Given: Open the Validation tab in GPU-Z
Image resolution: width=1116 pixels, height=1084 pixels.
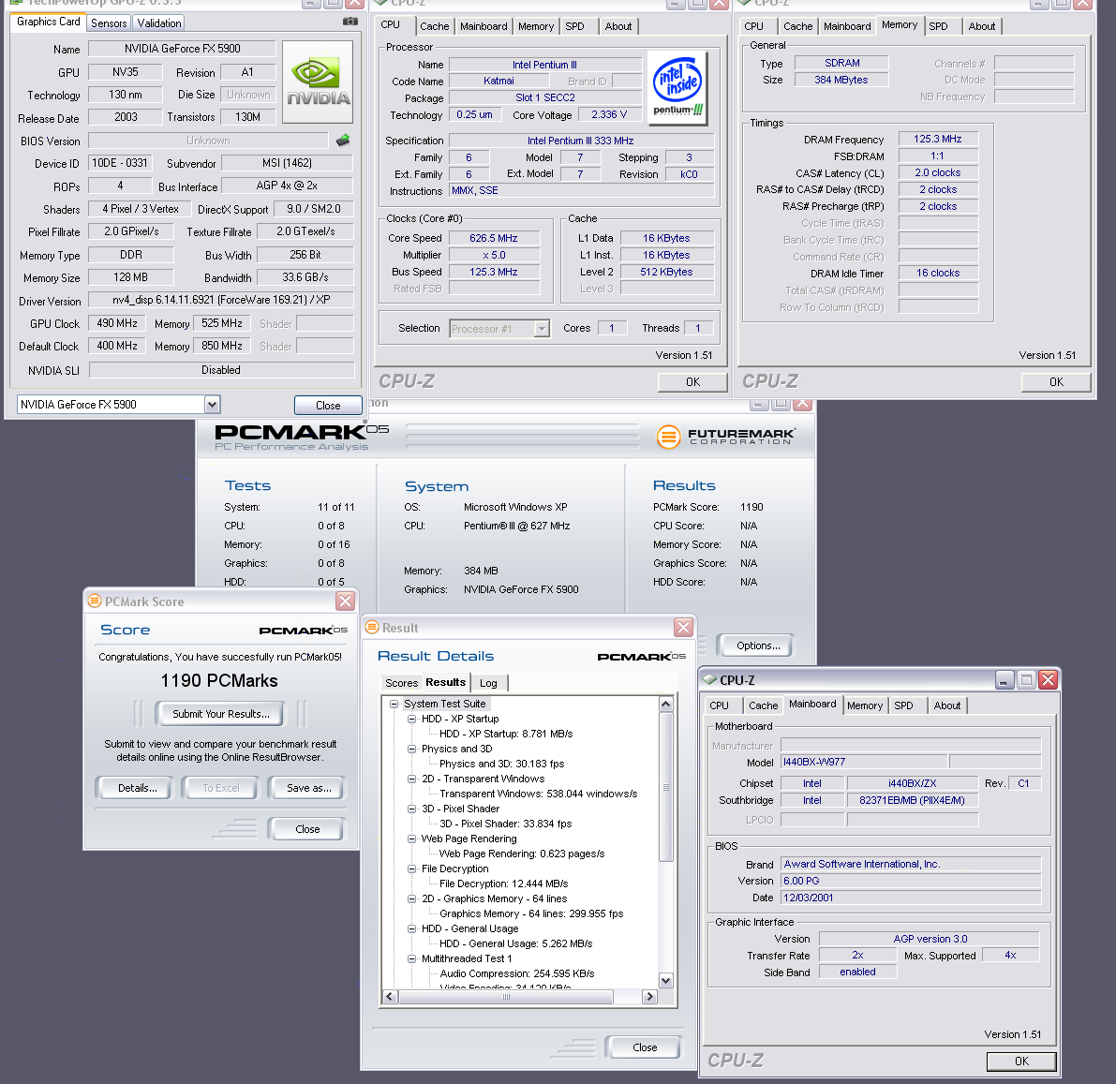Looking at the screenshot, I should click(158, 23).
